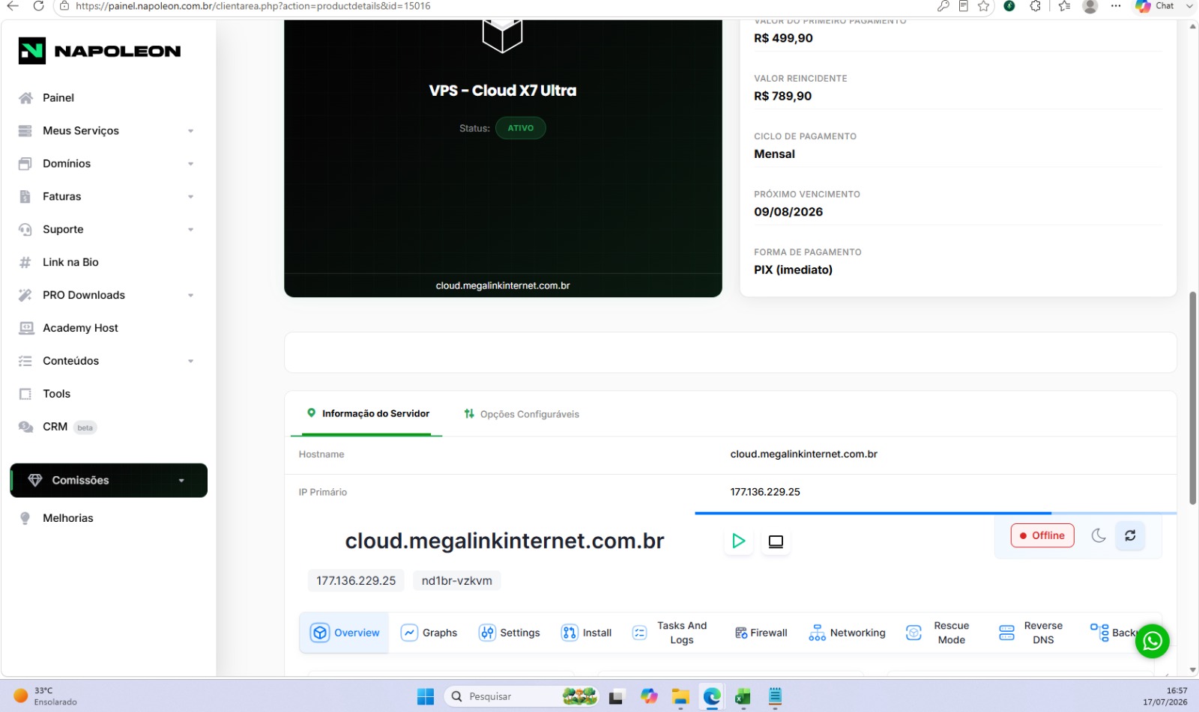
Task: Open the Tools section
Action: [56, 394]
